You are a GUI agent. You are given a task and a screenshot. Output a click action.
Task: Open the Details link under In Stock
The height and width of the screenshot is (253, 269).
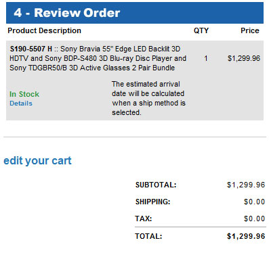[x=21, y=103]
